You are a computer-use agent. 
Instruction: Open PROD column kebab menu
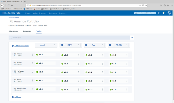tap(127, 45)
